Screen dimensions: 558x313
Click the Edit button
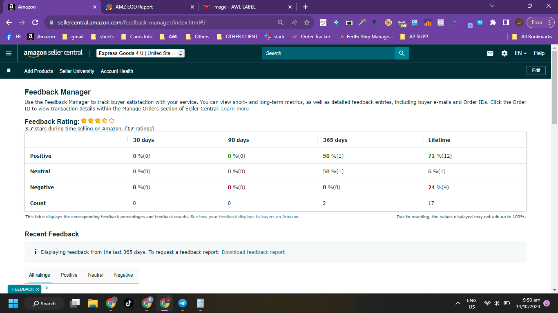pos(536,71)
